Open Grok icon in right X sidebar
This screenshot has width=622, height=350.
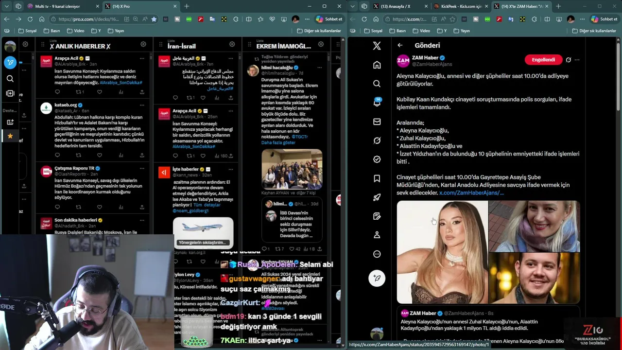pos(377,140)
